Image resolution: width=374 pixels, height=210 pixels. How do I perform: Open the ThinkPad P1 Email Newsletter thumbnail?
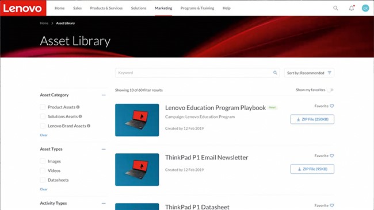[x=137, y=170]
